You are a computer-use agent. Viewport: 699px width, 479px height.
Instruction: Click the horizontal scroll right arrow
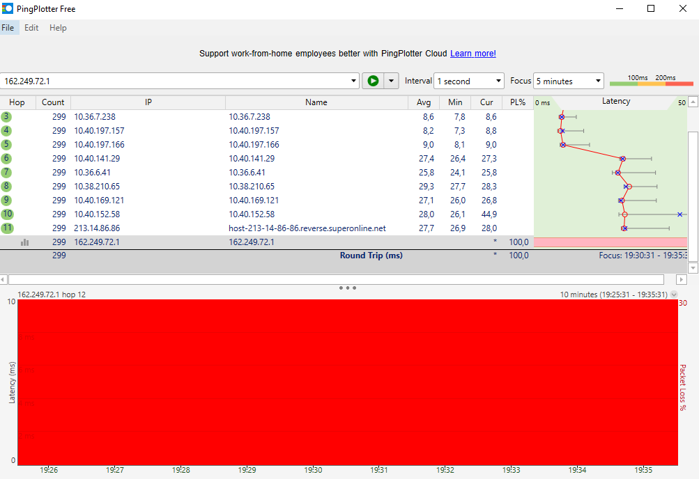(x=681, y=280)
